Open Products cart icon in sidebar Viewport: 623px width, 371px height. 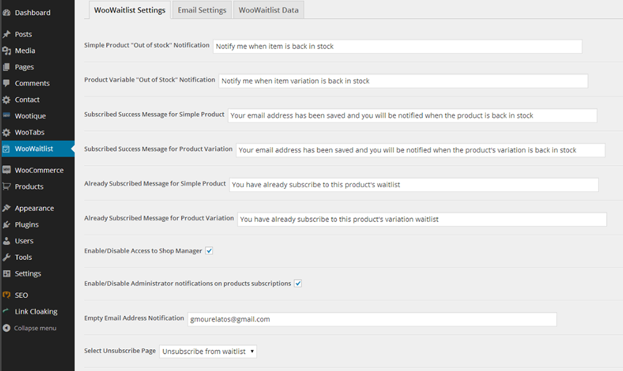coord(6,186)
